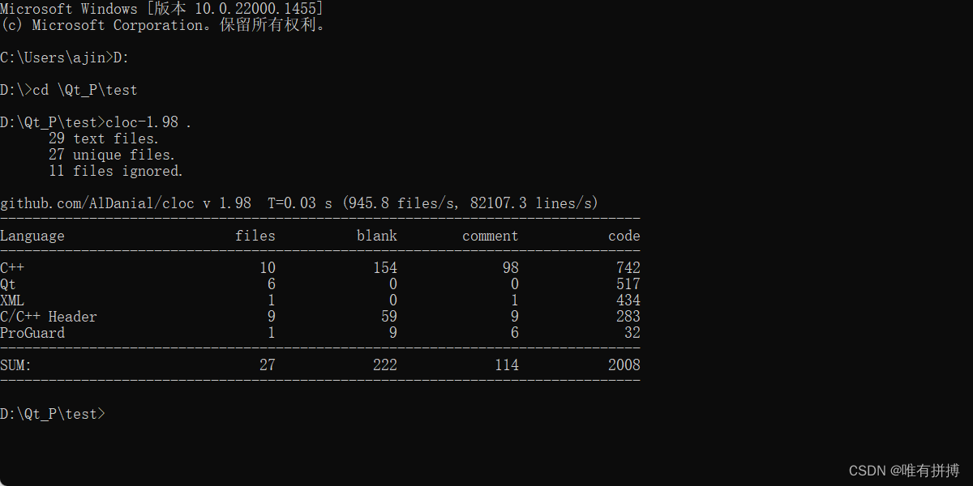Click the C/C++ Header blank count 59
Screen dimensions: 973x486
pos(389,317)
